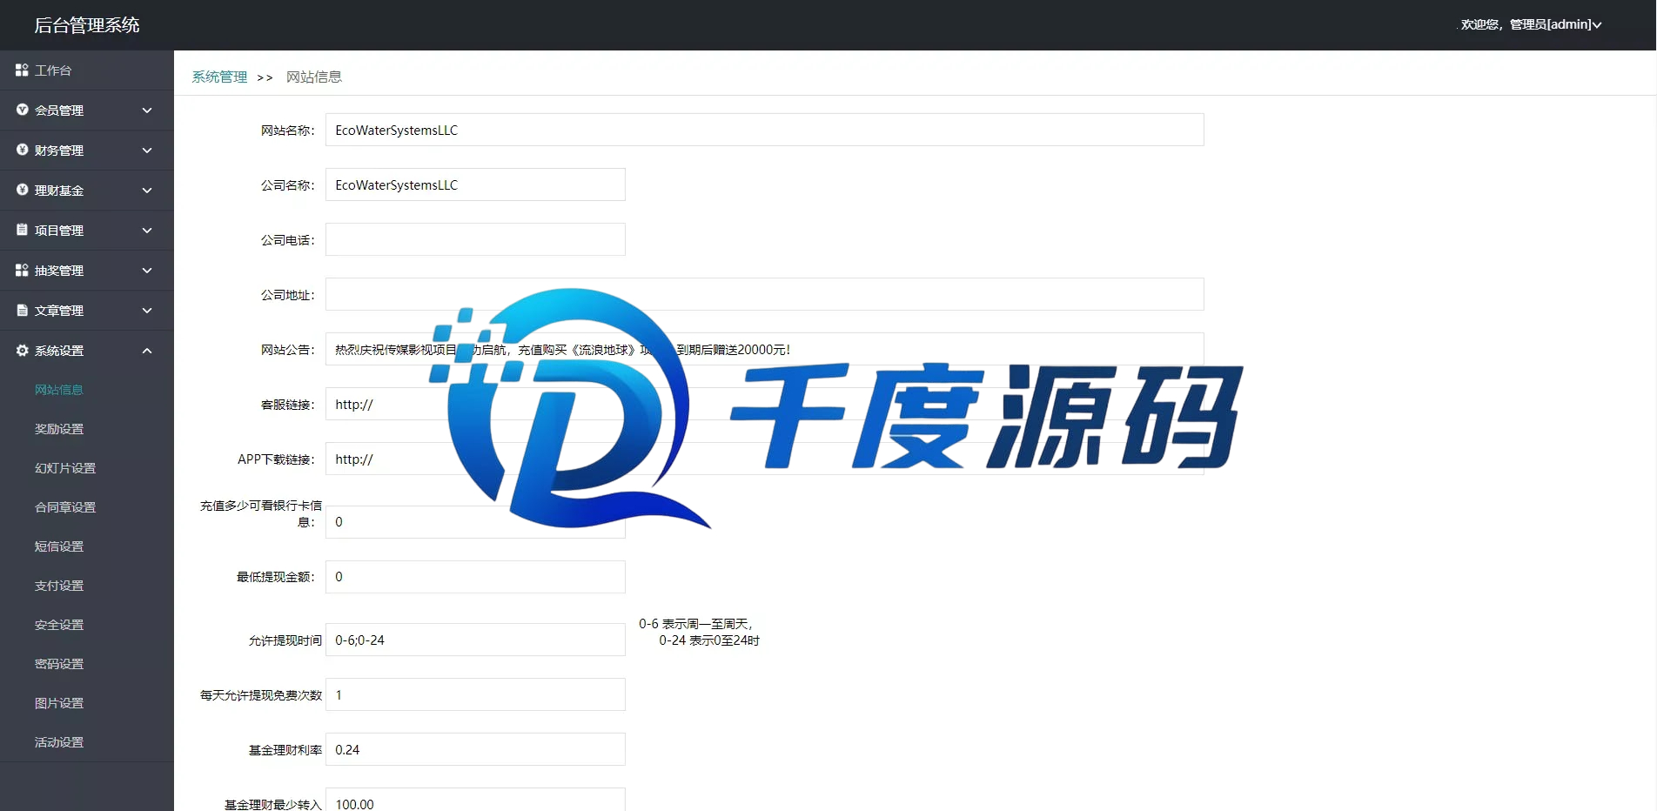1657x811 pixels.
Task: Click the 会员管理 sidebar icon
Action: coord(22,110)
